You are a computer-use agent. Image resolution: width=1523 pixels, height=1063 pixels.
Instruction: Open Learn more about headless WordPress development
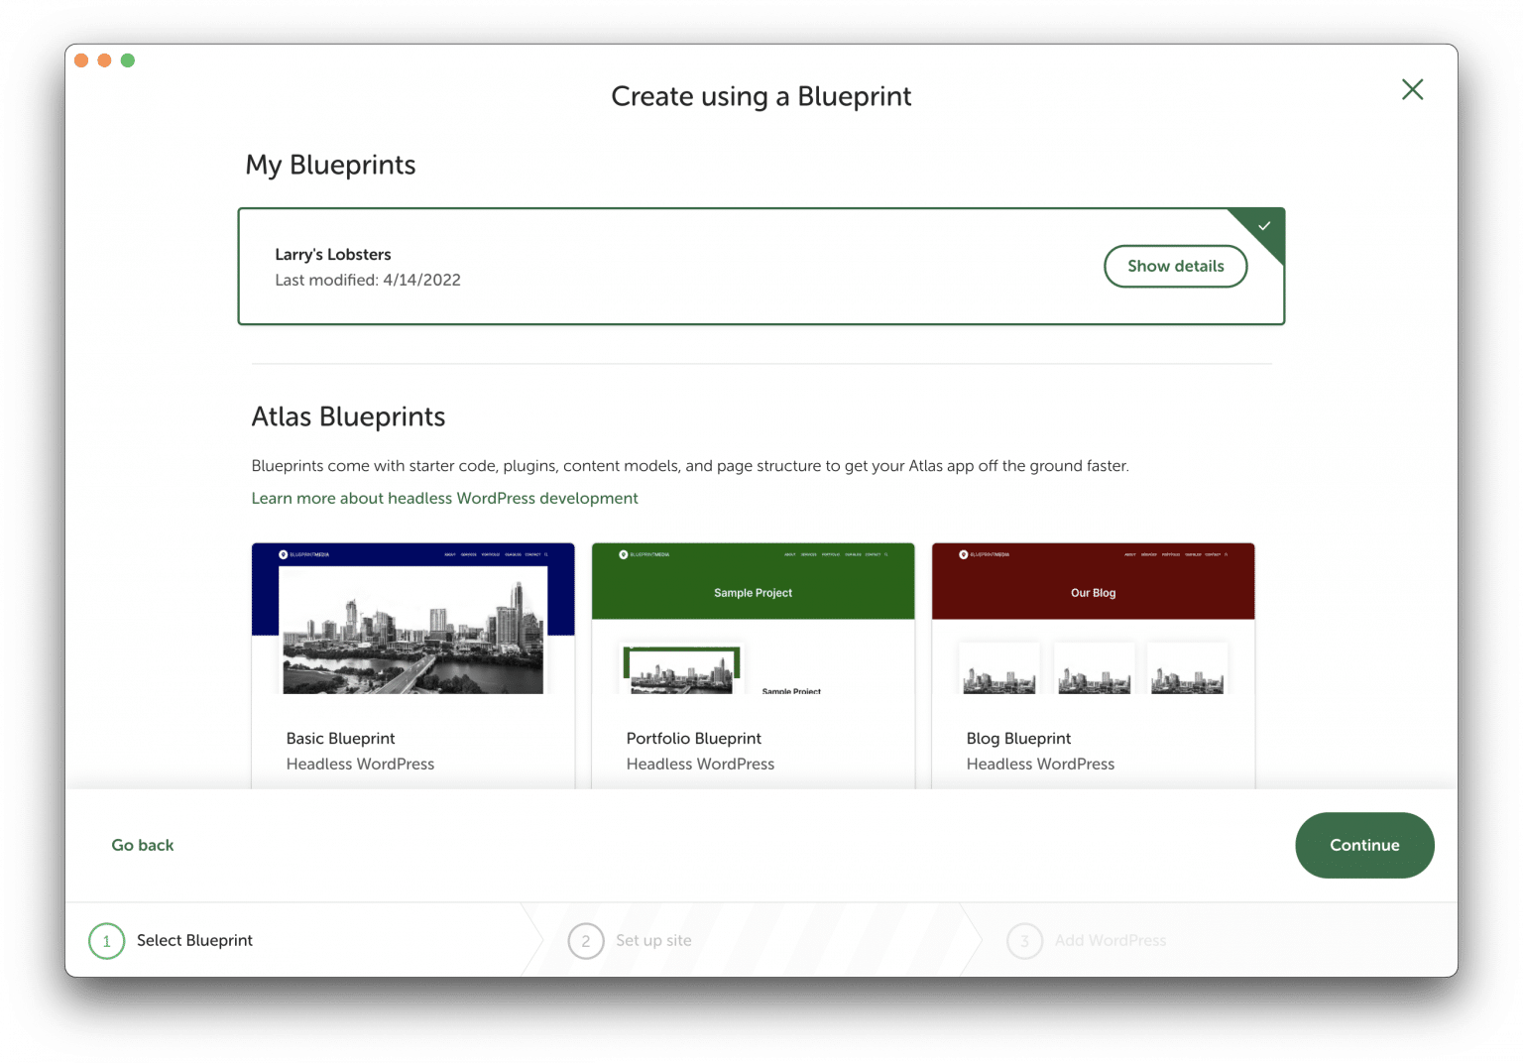[444, 498]
